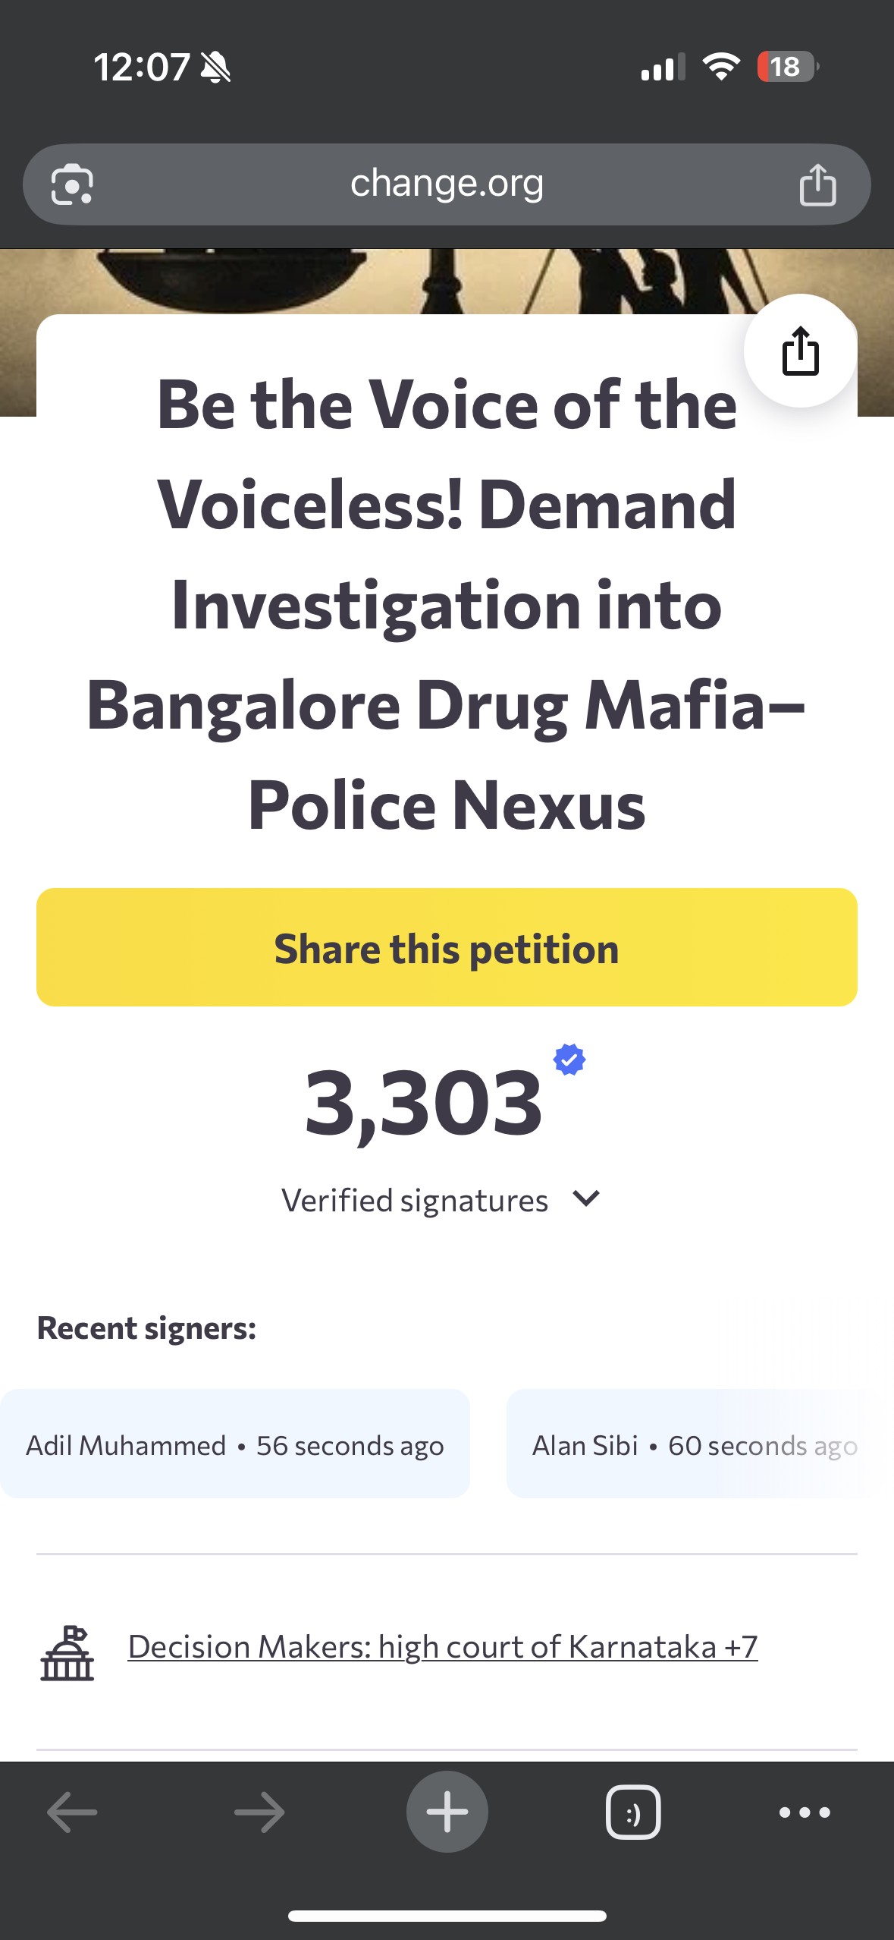
Task: Go back with the browser back arrow
Action: pos(72,1812)
